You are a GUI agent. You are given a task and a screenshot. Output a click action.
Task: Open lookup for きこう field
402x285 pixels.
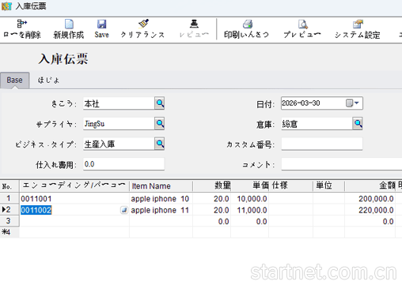[160, 103]
